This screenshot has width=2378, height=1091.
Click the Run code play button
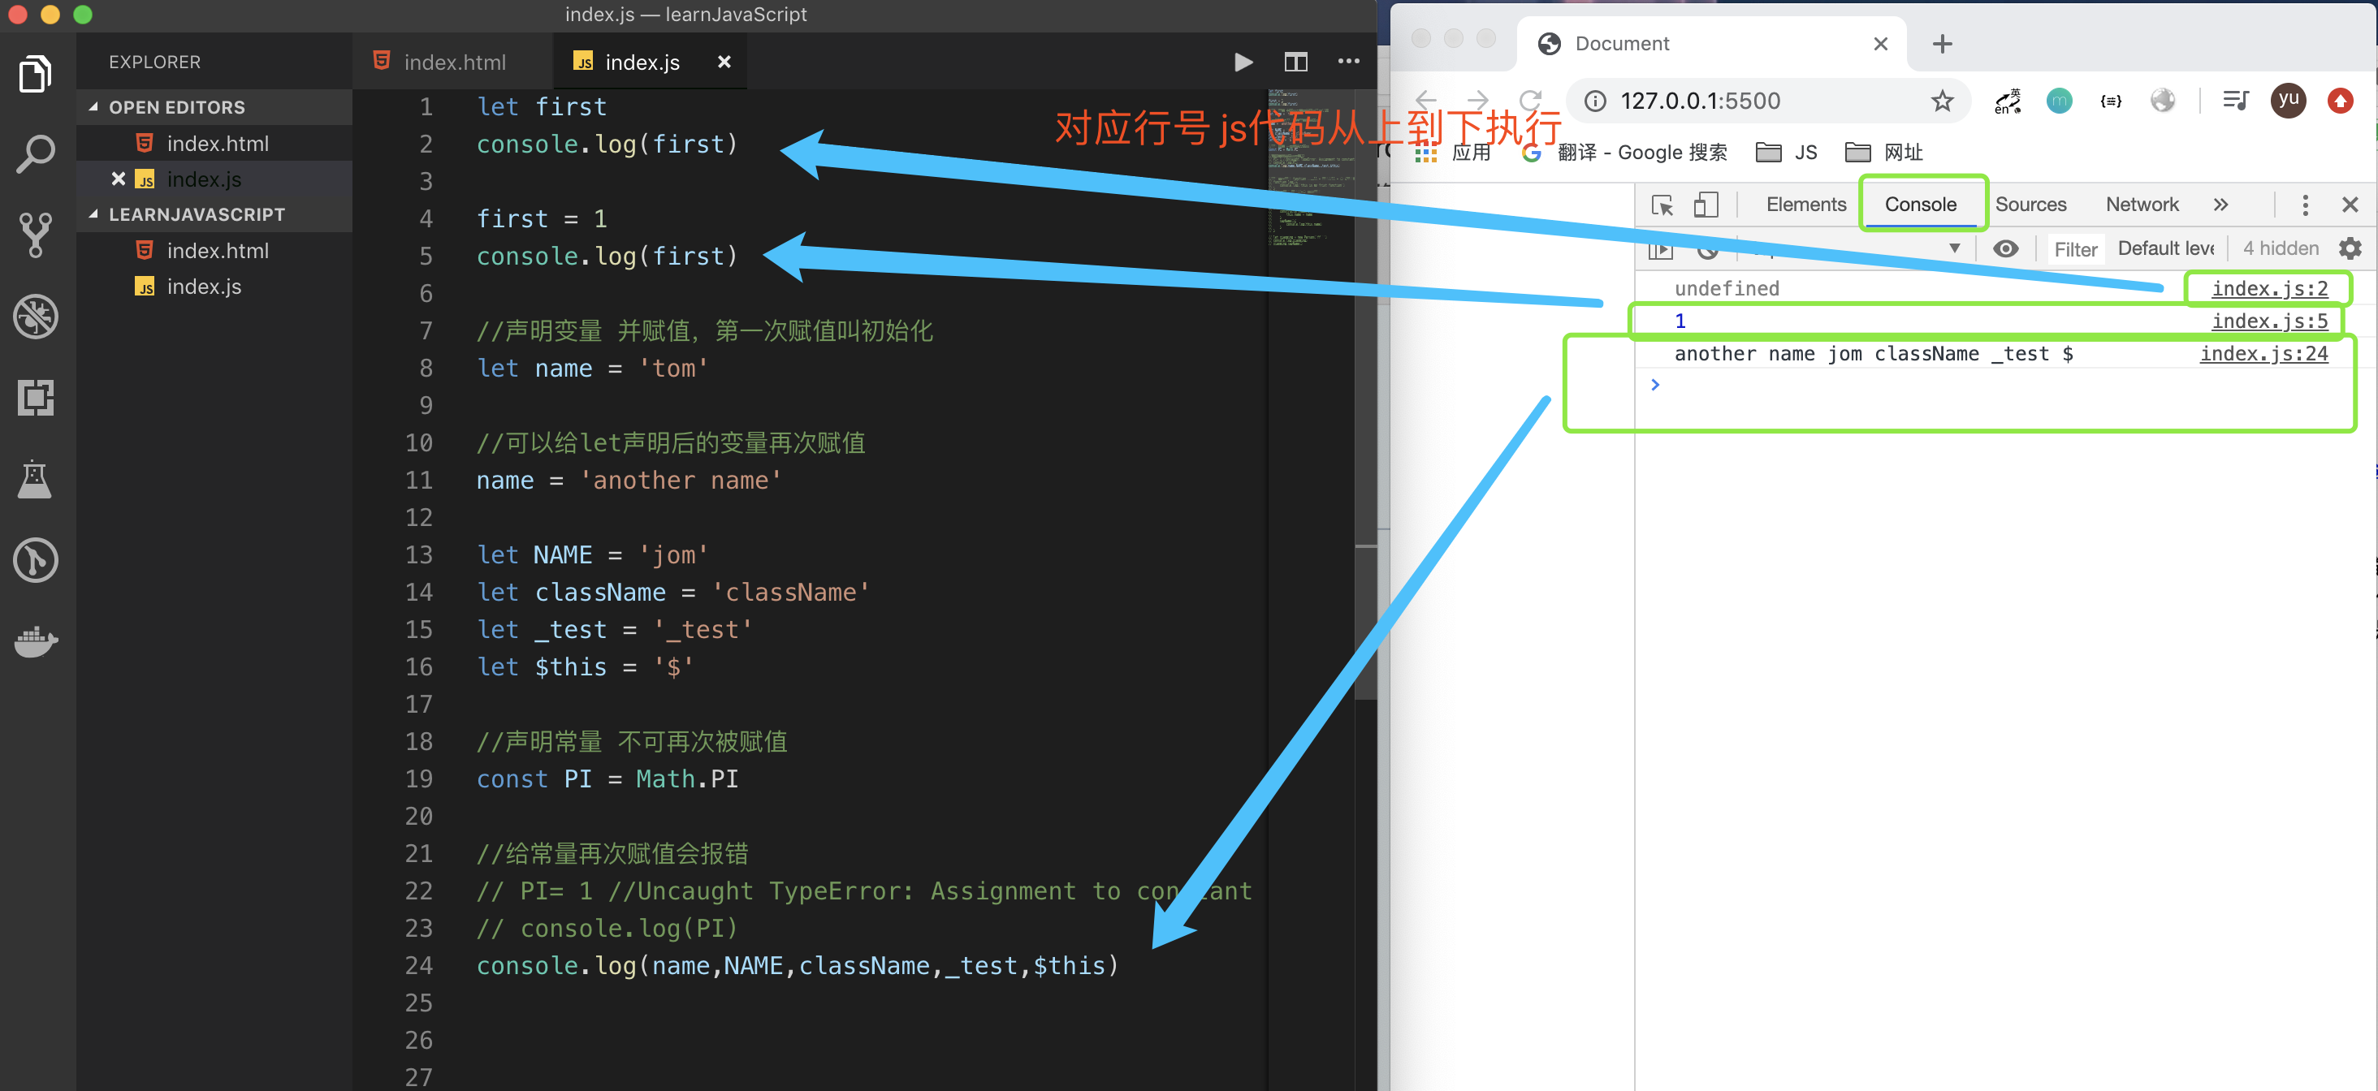(x=1243, y=62)
